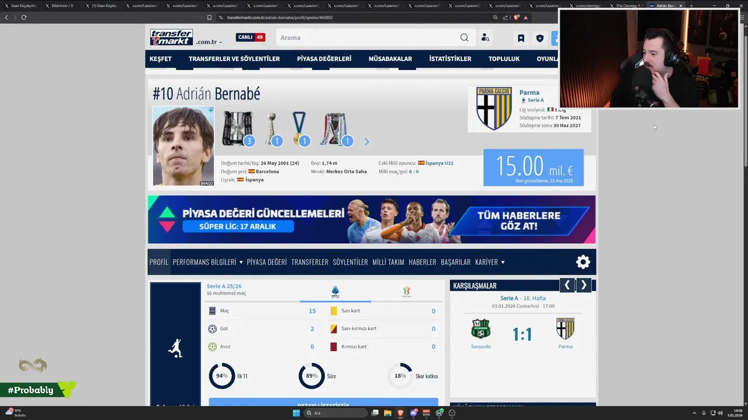Open Discord from taskbar
Image resolution: width=748 pixels, height=420 pixels.
pyautogui.click(x=414, y=413)
